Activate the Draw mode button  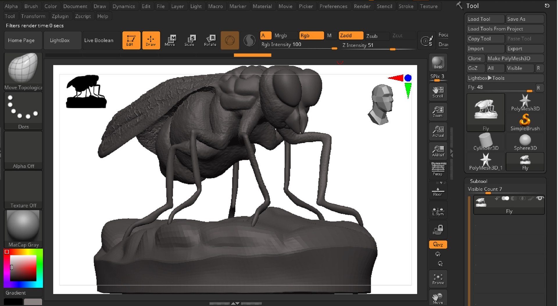[151, 40]
